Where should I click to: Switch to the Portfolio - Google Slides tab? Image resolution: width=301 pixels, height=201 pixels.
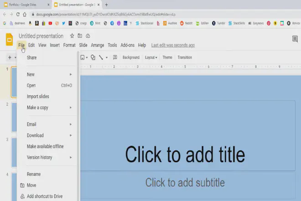point(26,5)
